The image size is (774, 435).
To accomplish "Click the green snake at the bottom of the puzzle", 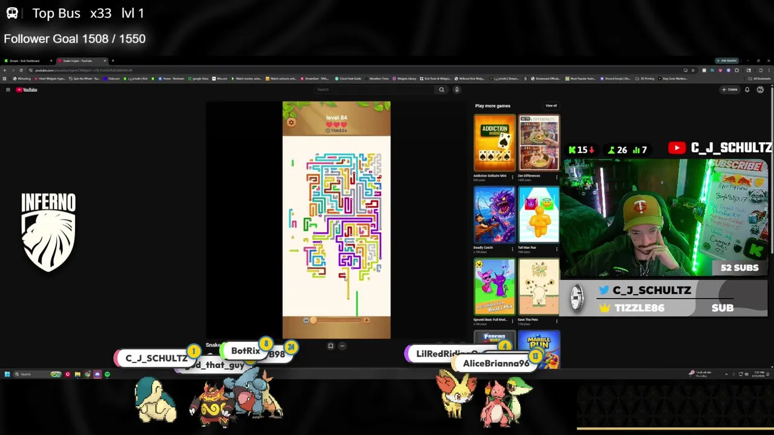I will point(357,303).
